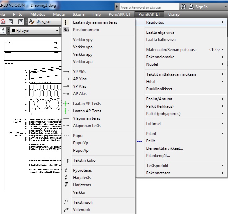Image resolution: width=228 pixels, height=214 pixels.
Task: Pick the Pyöröteräs symbol icon
Action: 66,170
